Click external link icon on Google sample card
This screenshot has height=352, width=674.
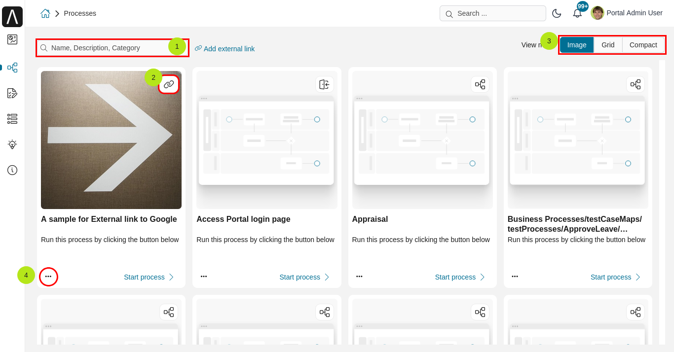pos(169,84)
